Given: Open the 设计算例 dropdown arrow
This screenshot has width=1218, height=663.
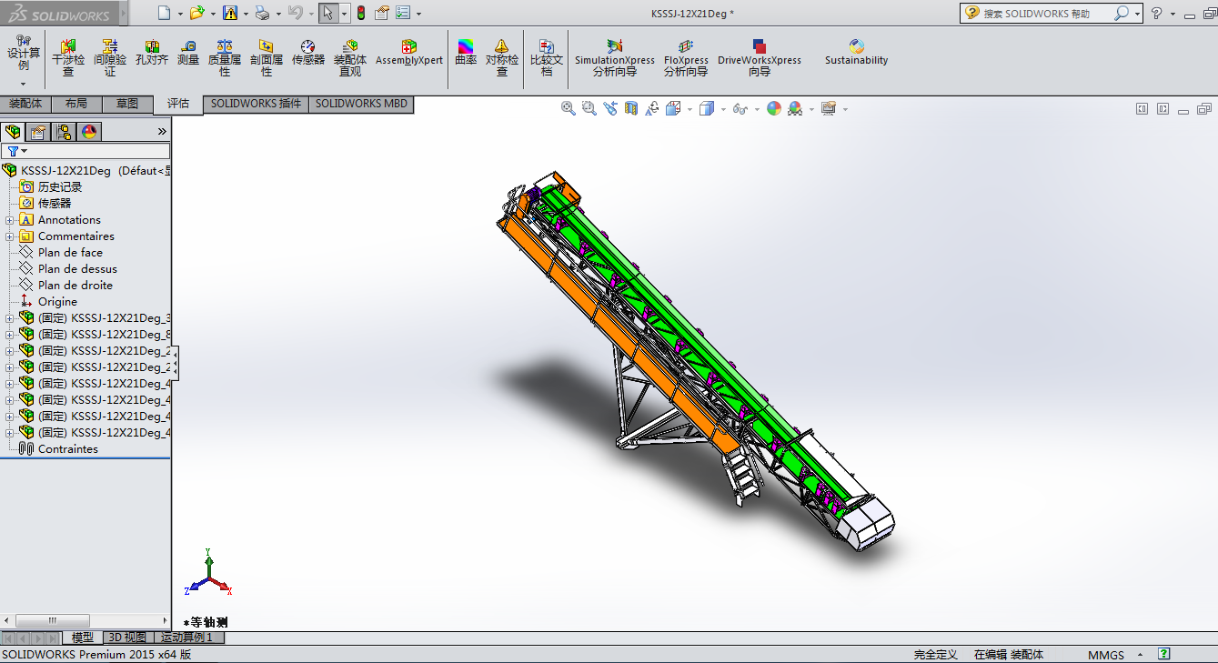Looking at the screenshot, I should coord(24,84).
